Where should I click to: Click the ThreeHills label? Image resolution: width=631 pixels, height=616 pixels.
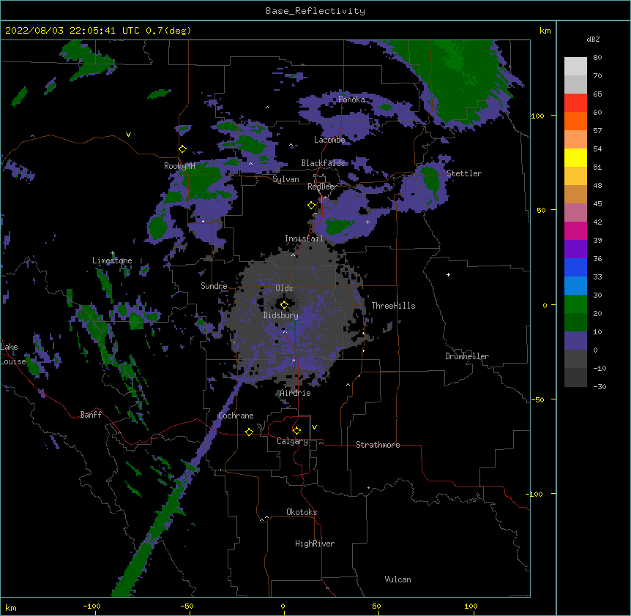click(393, 306)
